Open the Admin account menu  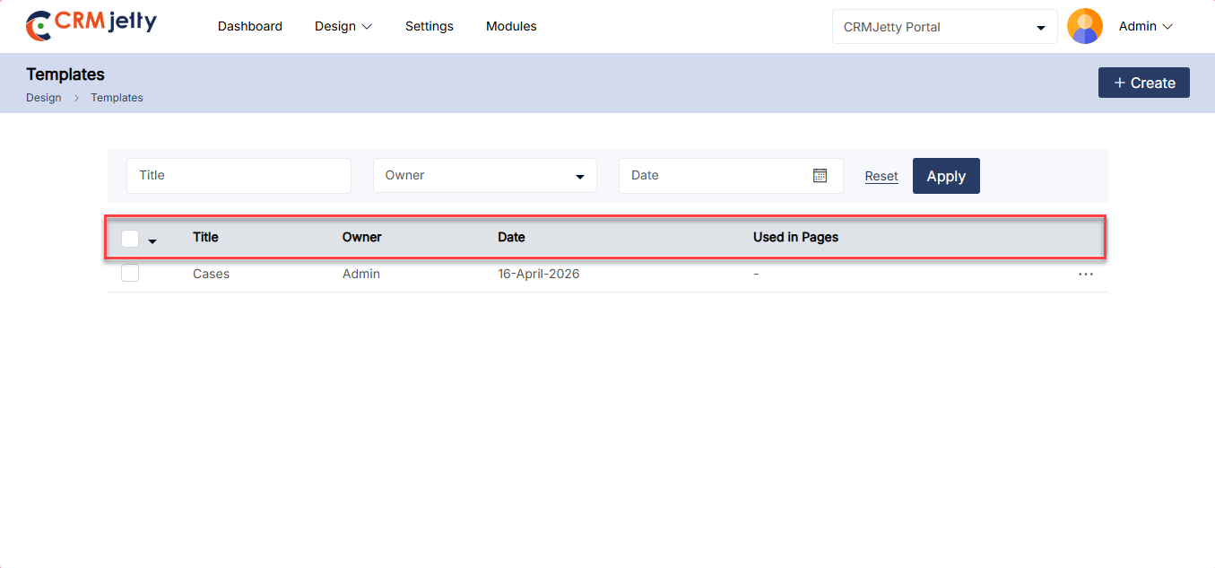1145,27
